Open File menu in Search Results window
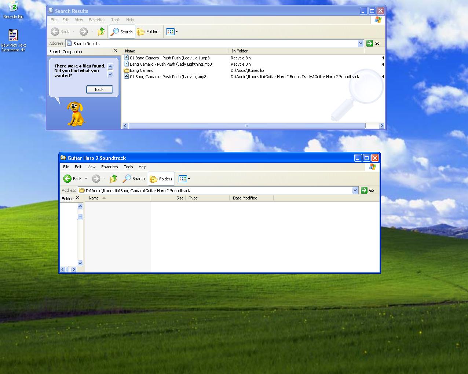 (x=54, y=20)
